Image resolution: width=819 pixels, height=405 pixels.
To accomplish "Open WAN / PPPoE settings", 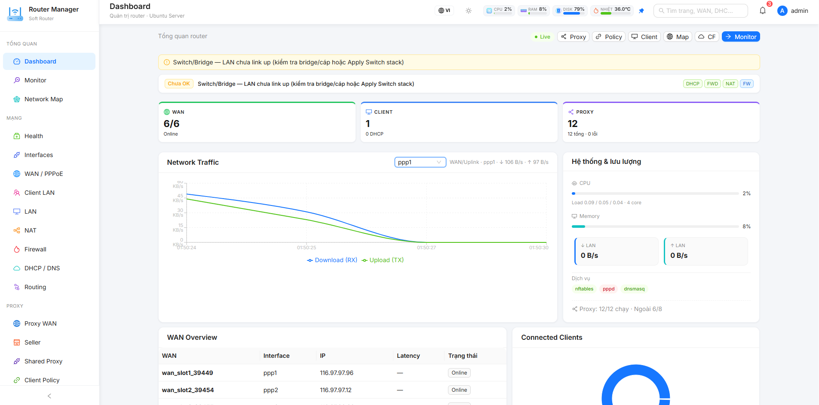I will [49, 174].
